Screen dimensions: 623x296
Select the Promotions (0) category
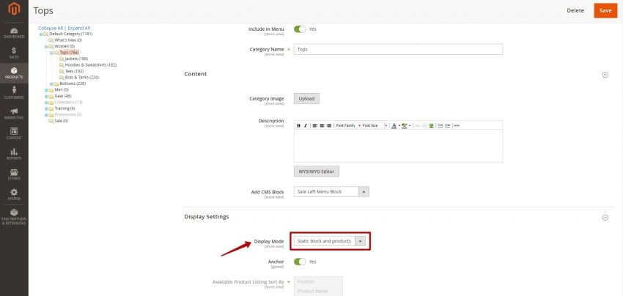[x=68, y=114]
